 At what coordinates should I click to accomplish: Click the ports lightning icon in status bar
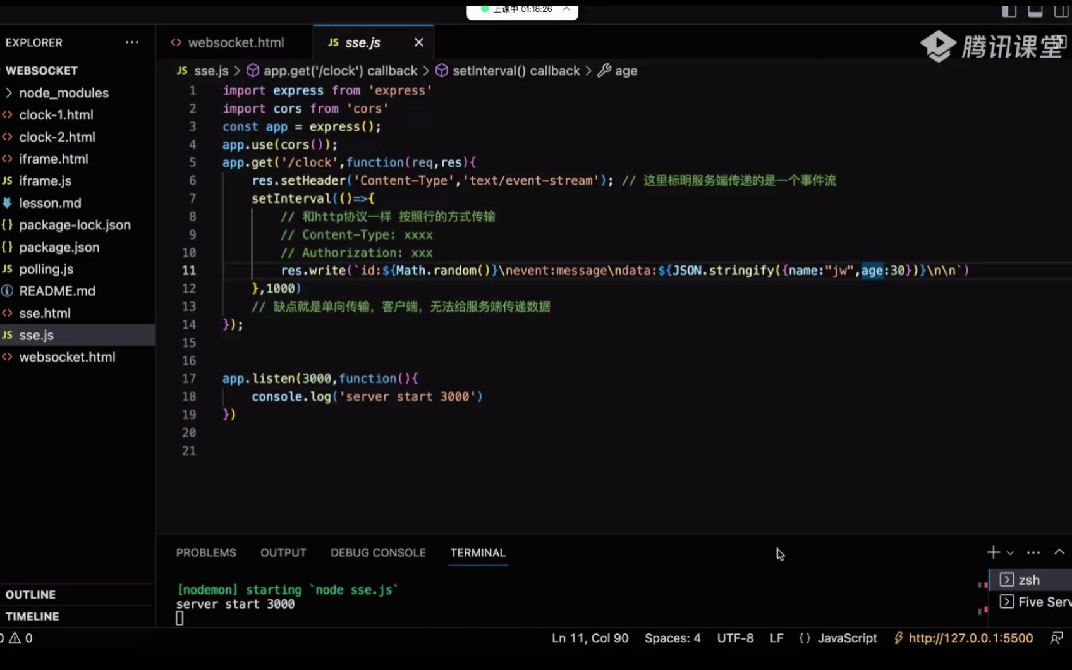tap(899, 638)
